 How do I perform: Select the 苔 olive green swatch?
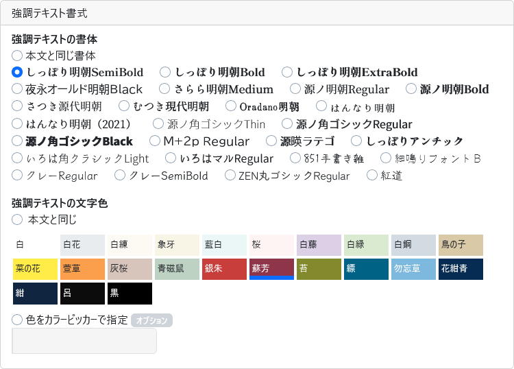pyautogui.click(x=319, y=269)
